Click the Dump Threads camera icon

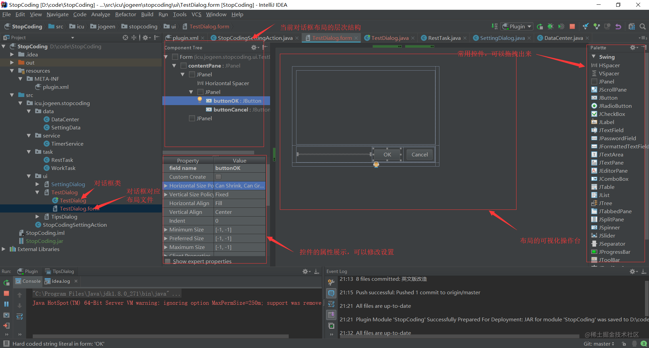6,315
